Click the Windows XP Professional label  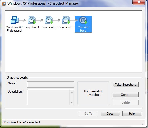14,29
